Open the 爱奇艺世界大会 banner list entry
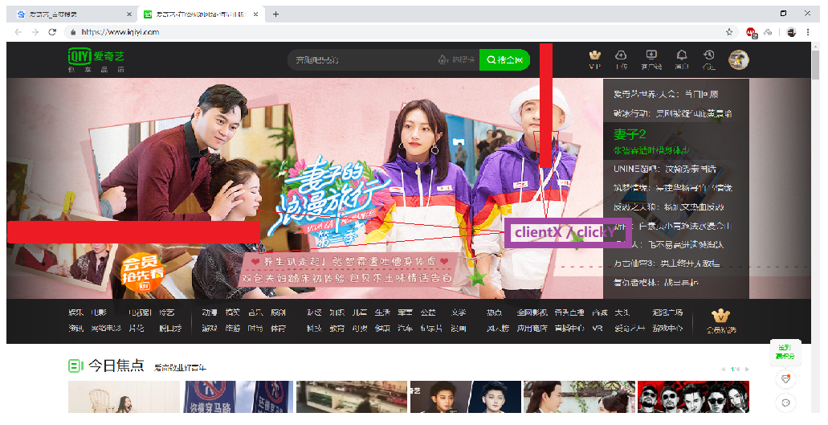 665,94
